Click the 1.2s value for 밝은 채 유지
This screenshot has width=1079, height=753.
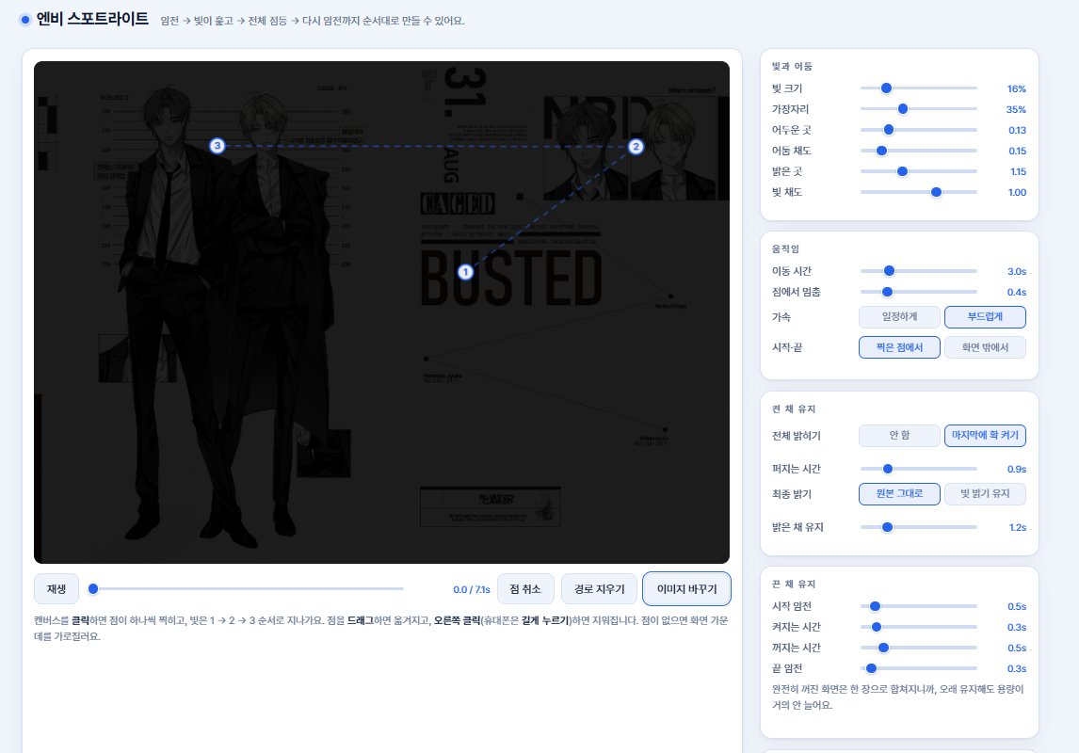1017,527
